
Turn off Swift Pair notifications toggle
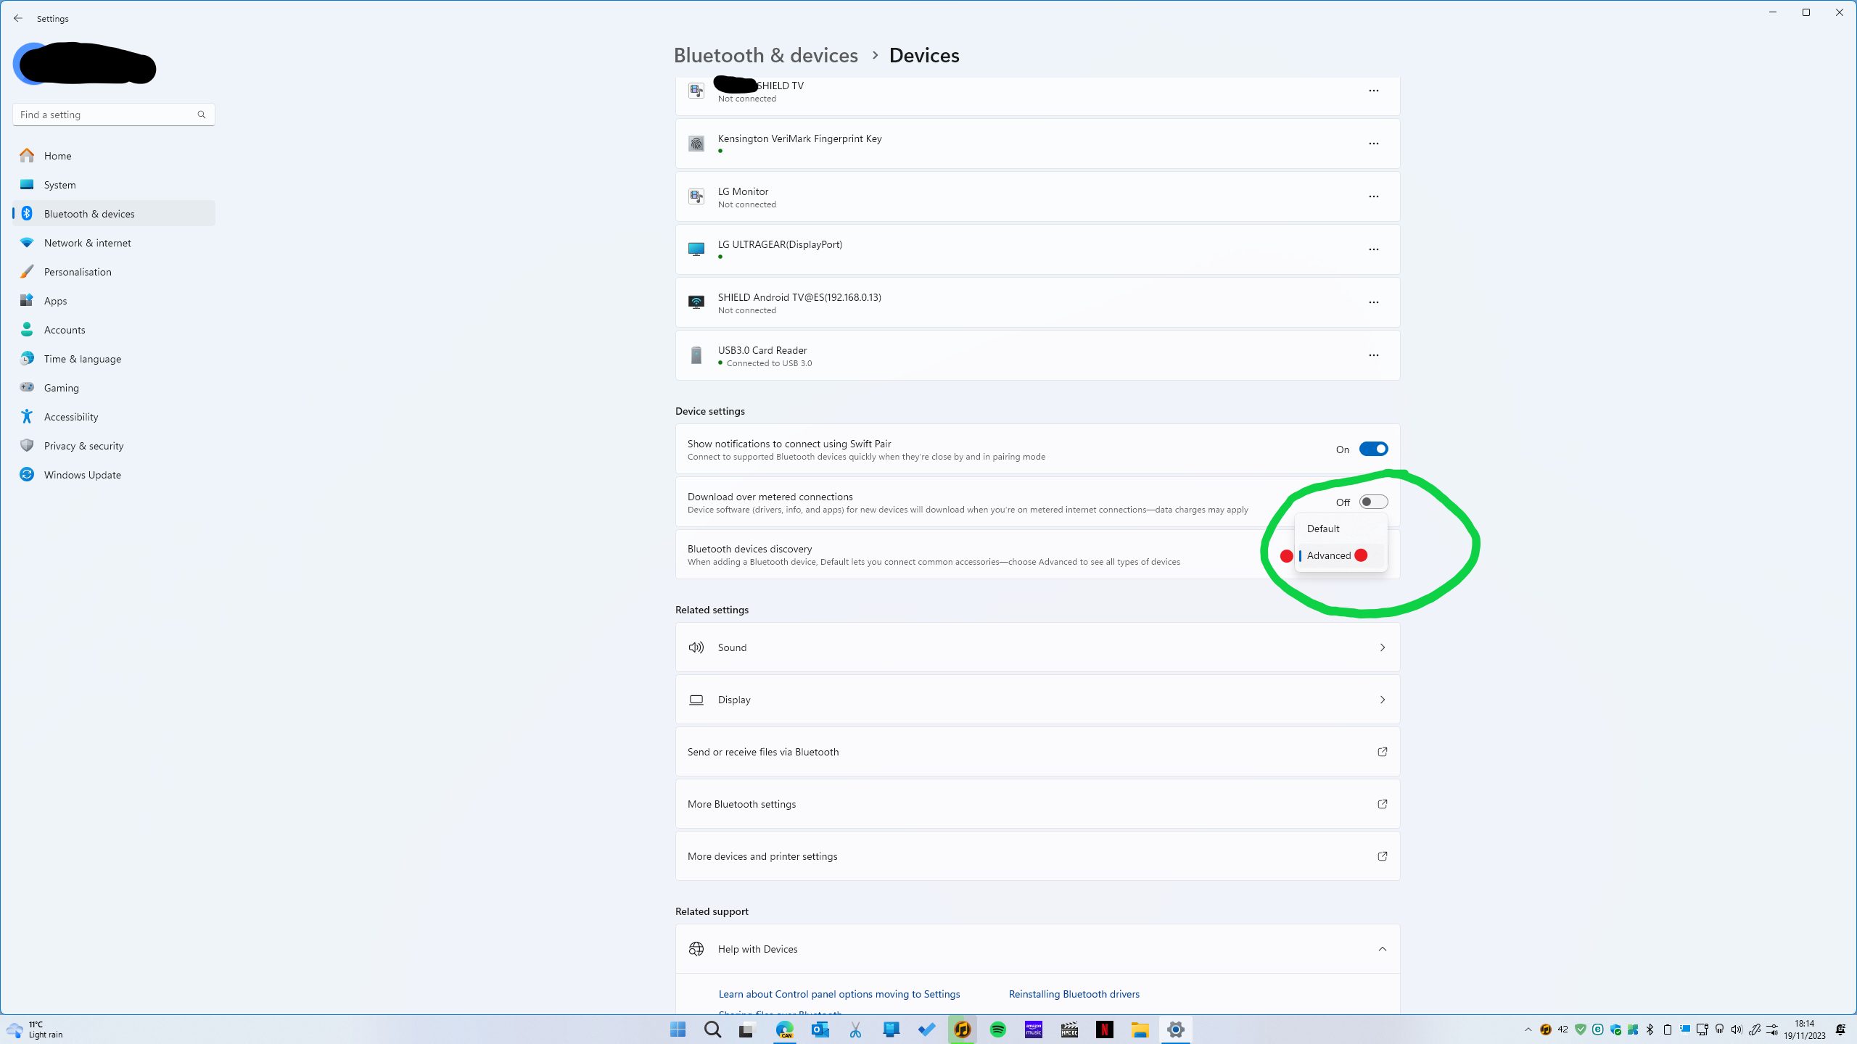click(1373, 449)
